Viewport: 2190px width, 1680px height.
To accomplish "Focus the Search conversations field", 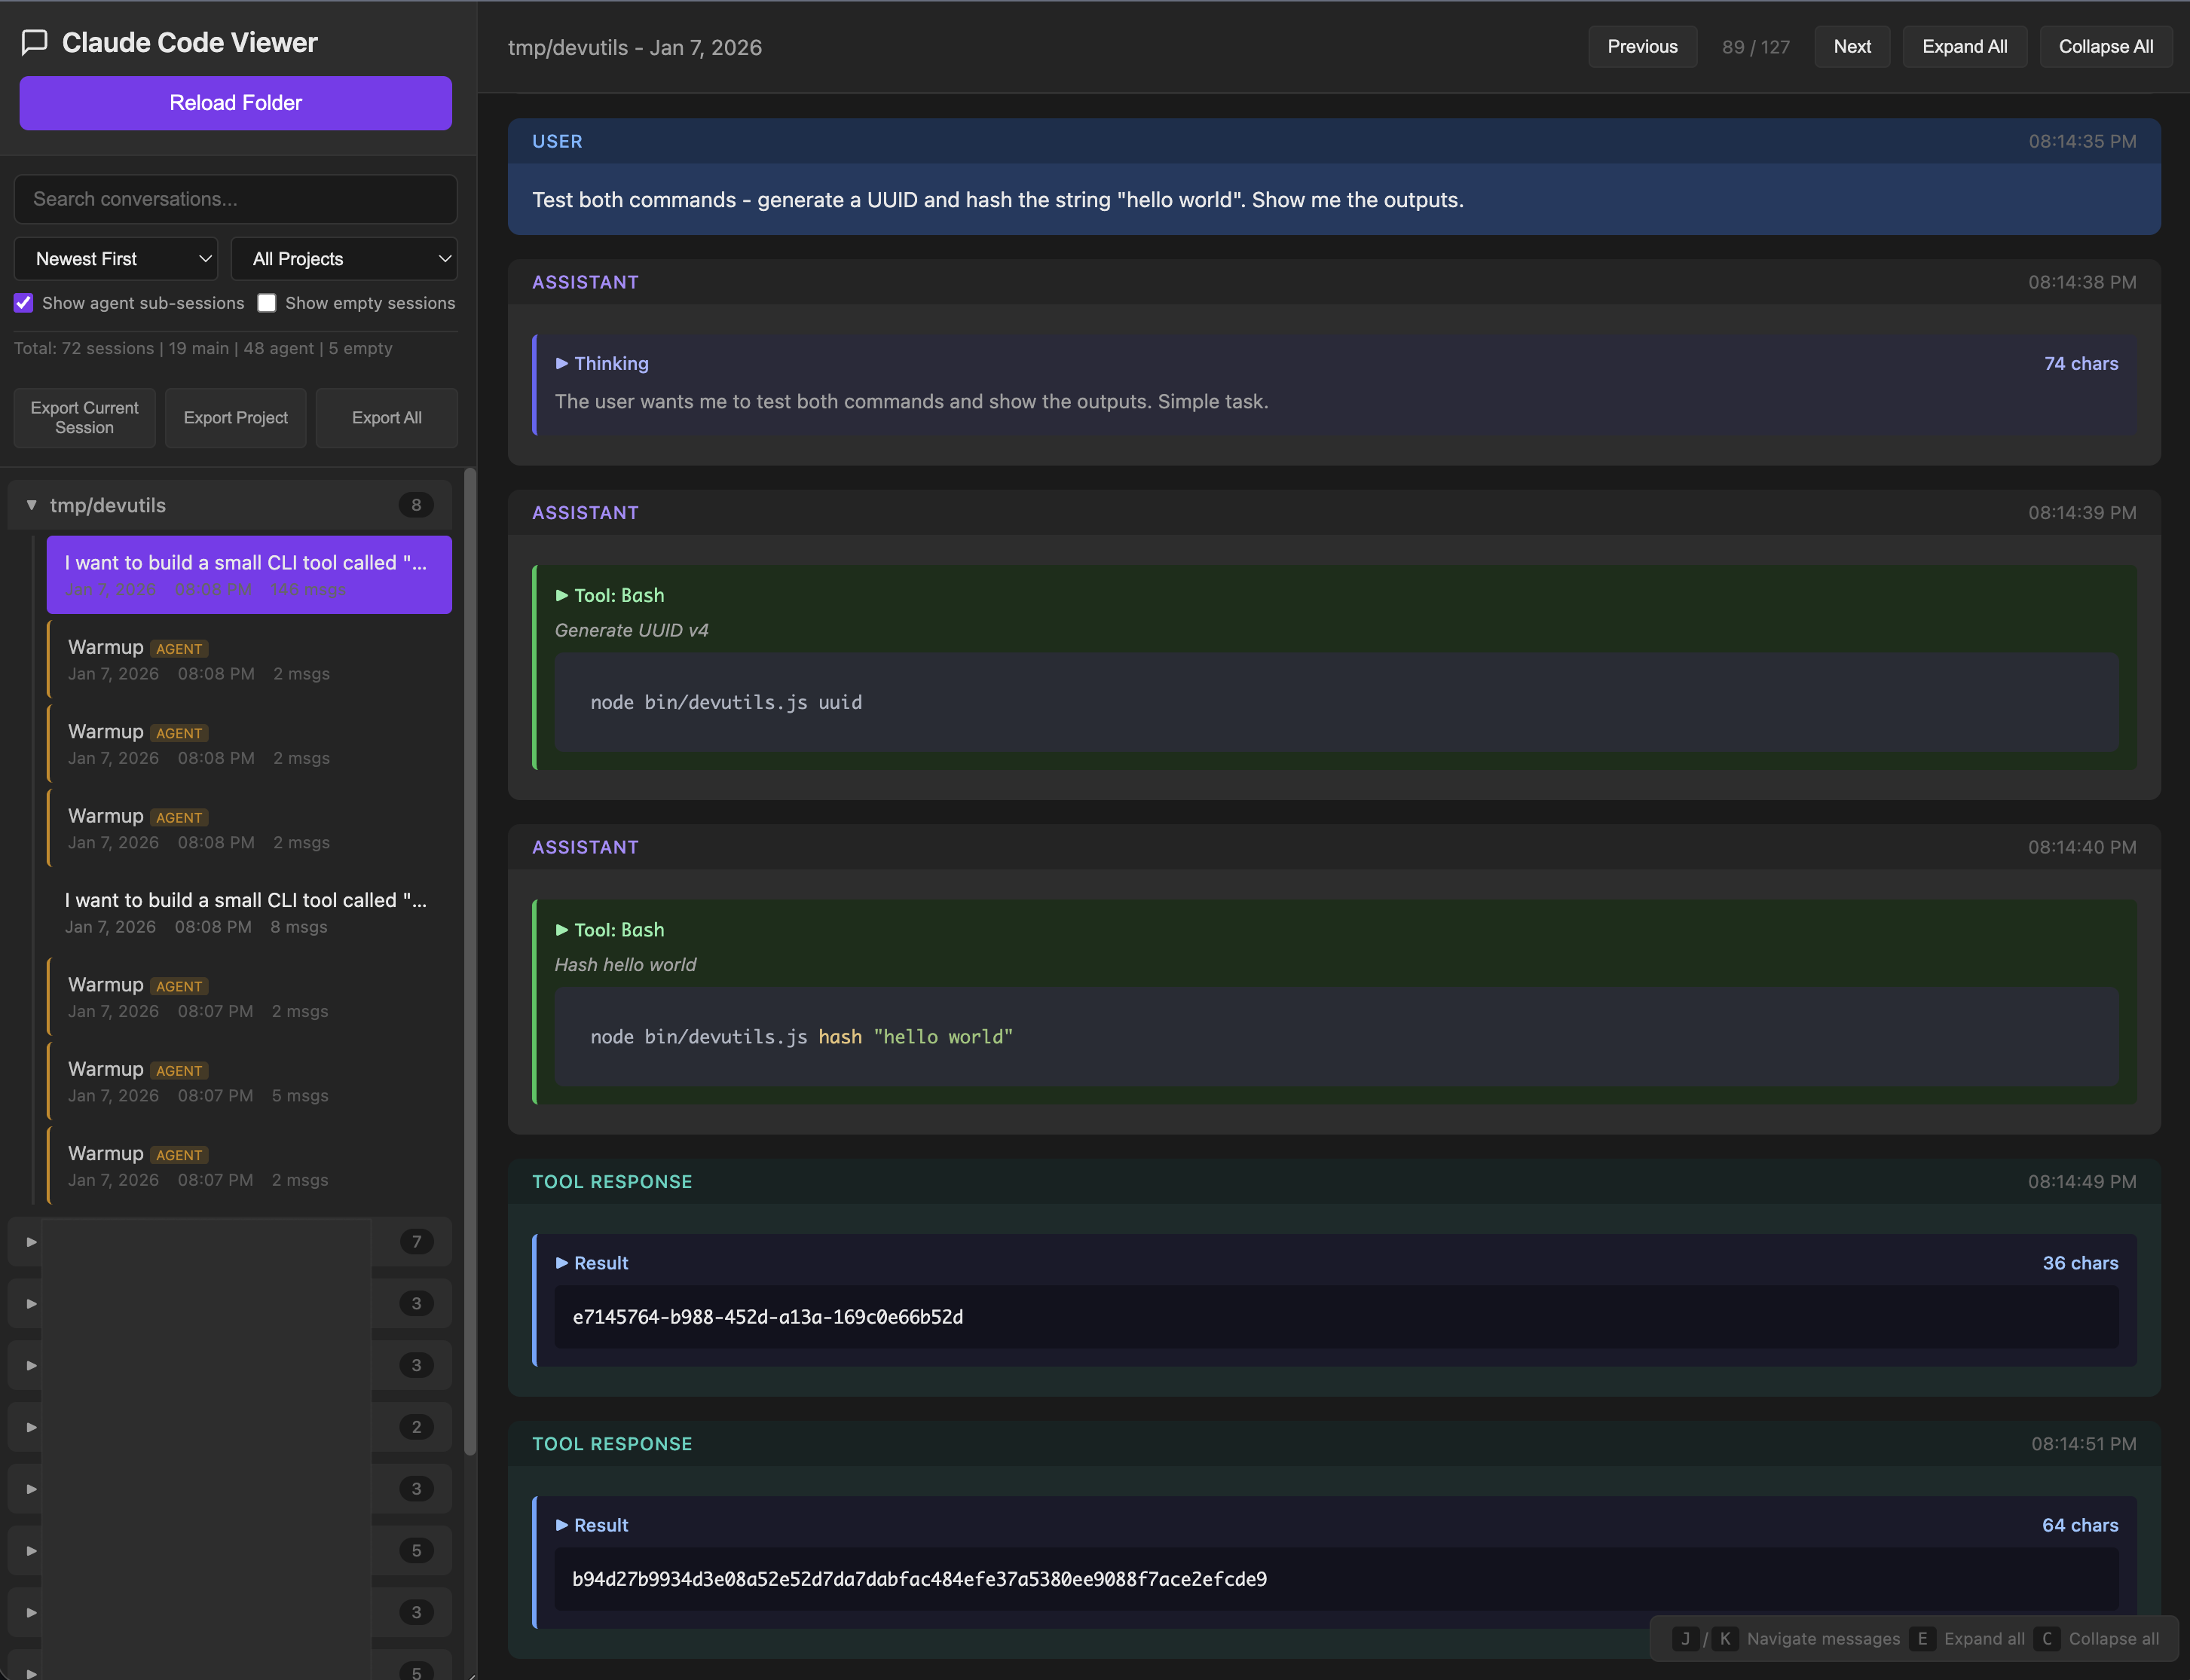I will click(x=235, y=199).
